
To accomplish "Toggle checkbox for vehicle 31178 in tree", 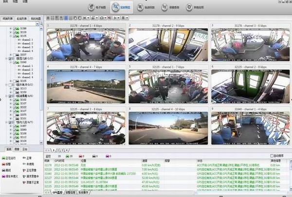I will click(x=15, y=36).
